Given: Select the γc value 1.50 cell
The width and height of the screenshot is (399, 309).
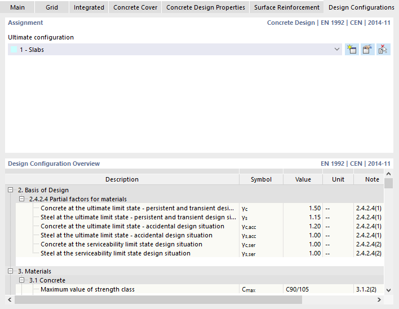Looking at the screenshot, I should [x=303, y=208].
